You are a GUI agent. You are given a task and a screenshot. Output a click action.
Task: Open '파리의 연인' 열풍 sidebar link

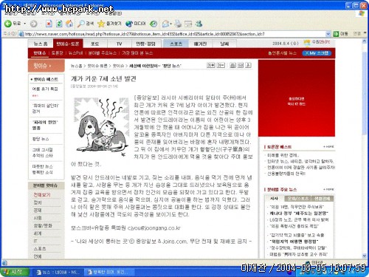click(45, 125)
